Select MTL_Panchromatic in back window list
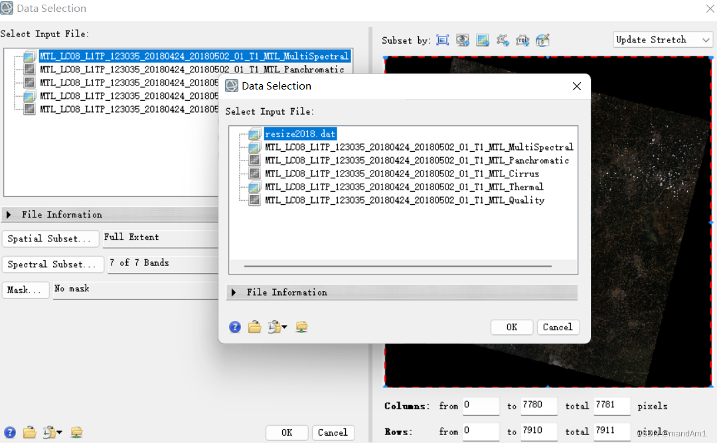717x443 pixels. pyautogui.click(x=192, y=70)
